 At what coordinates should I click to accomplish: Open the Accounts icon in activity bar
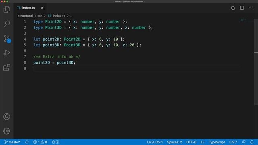click(6, 116)
